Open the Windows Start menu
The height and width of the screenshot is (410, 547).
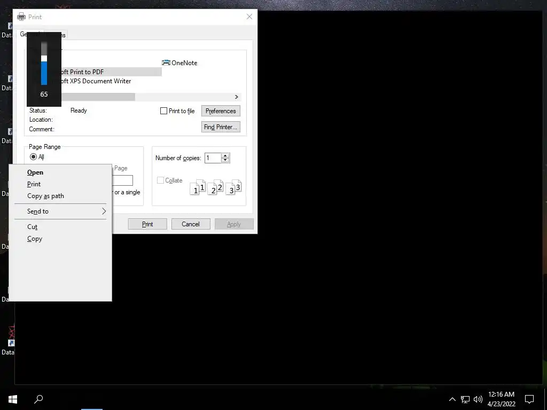click(x=13, y=399)
